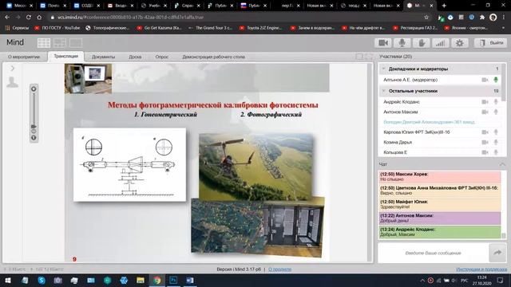This screenshot has height=287, width=511.
Task: Click the camera icon for Андрейс Клоданс
Action: [x=485, y=102]
